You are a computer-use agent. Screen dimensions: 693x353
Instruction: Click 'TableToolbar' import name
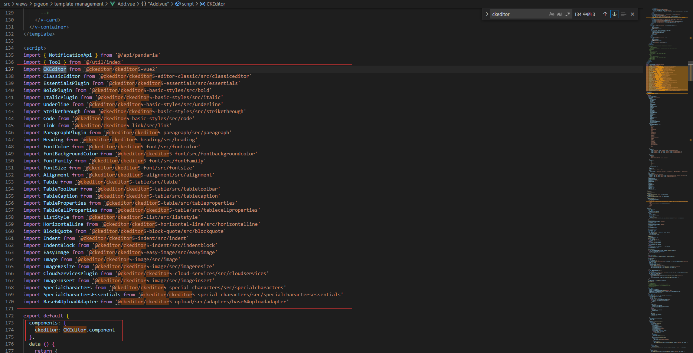(61, 189)
